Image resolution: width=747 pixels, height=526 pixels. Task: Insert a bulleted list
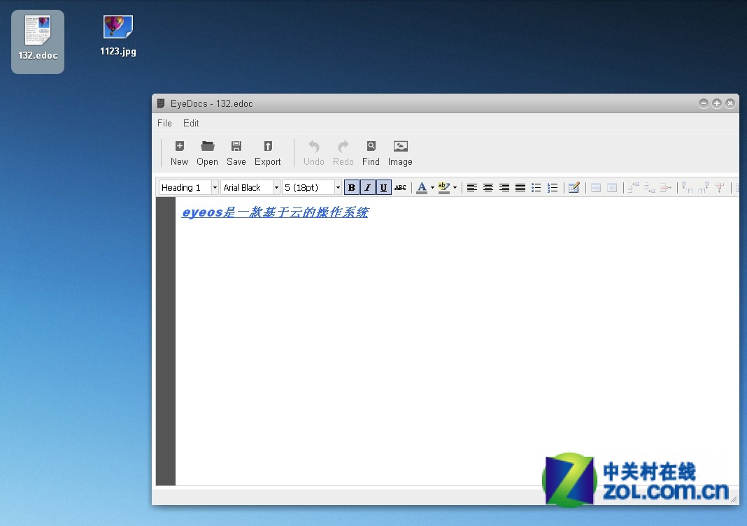[x=536, y=187]
